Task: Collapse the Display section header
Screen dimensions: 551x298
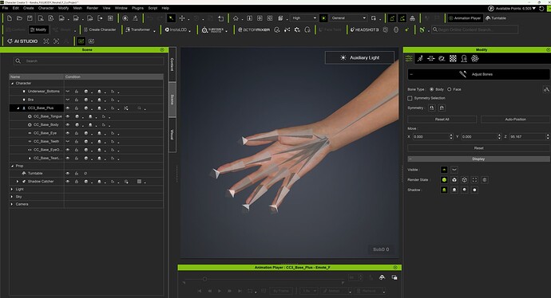Action: pos(478,159)
